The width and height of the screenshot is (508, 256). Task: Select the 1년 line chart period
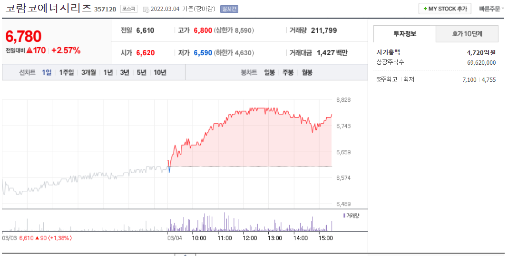pos(108,72)
